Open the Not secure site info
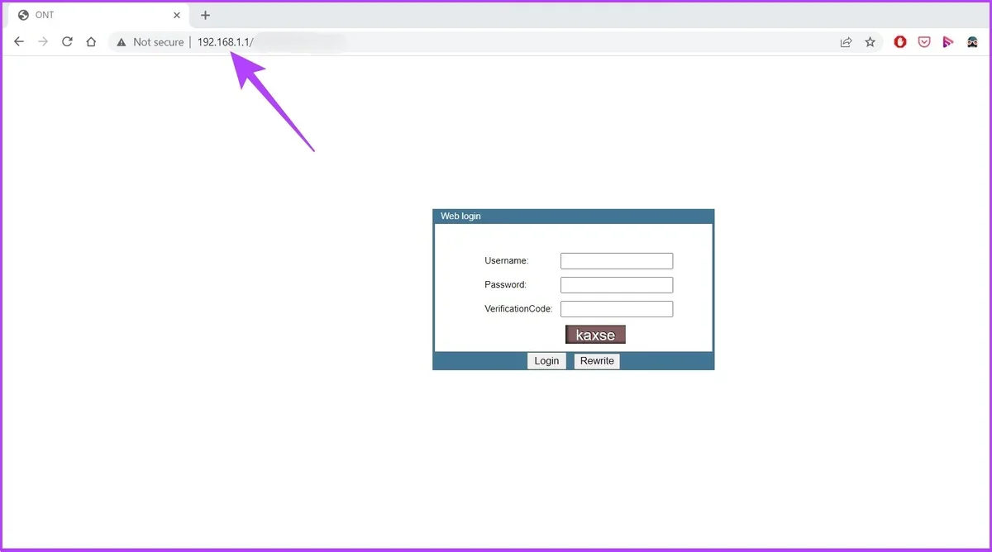 [x=150, y=42]
